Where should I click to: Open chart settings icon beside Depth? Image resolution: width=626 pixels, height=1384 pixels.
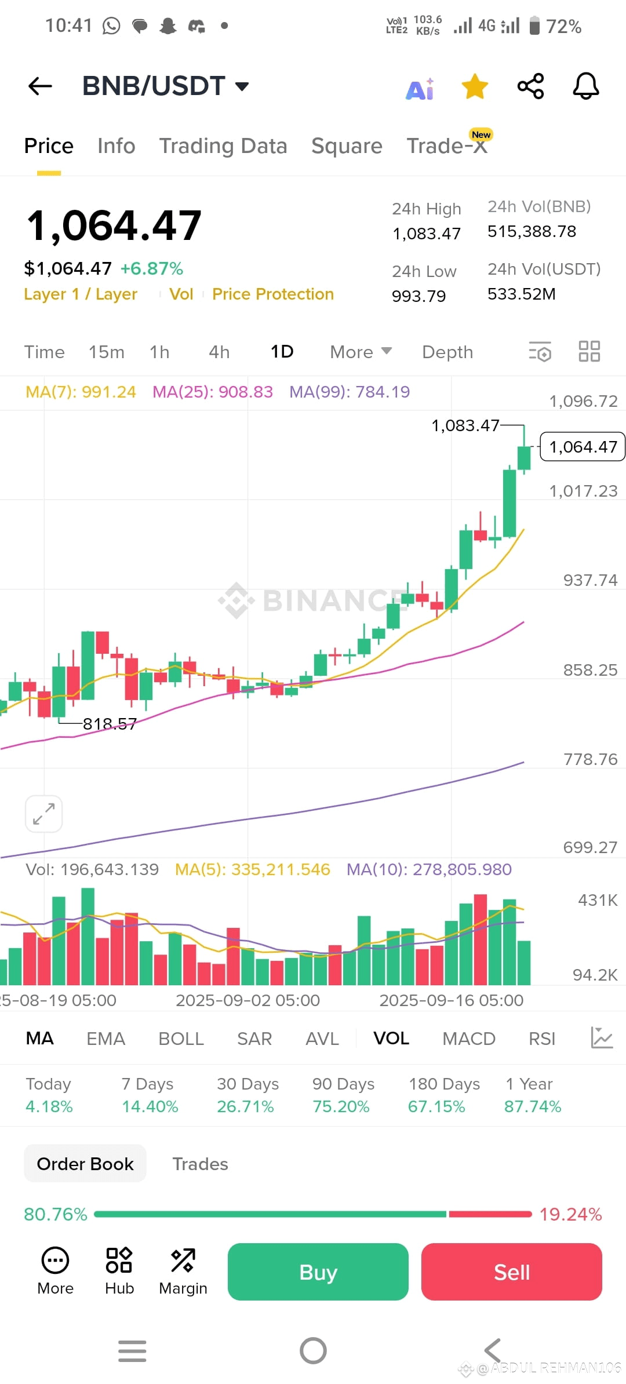coord(540,352)
